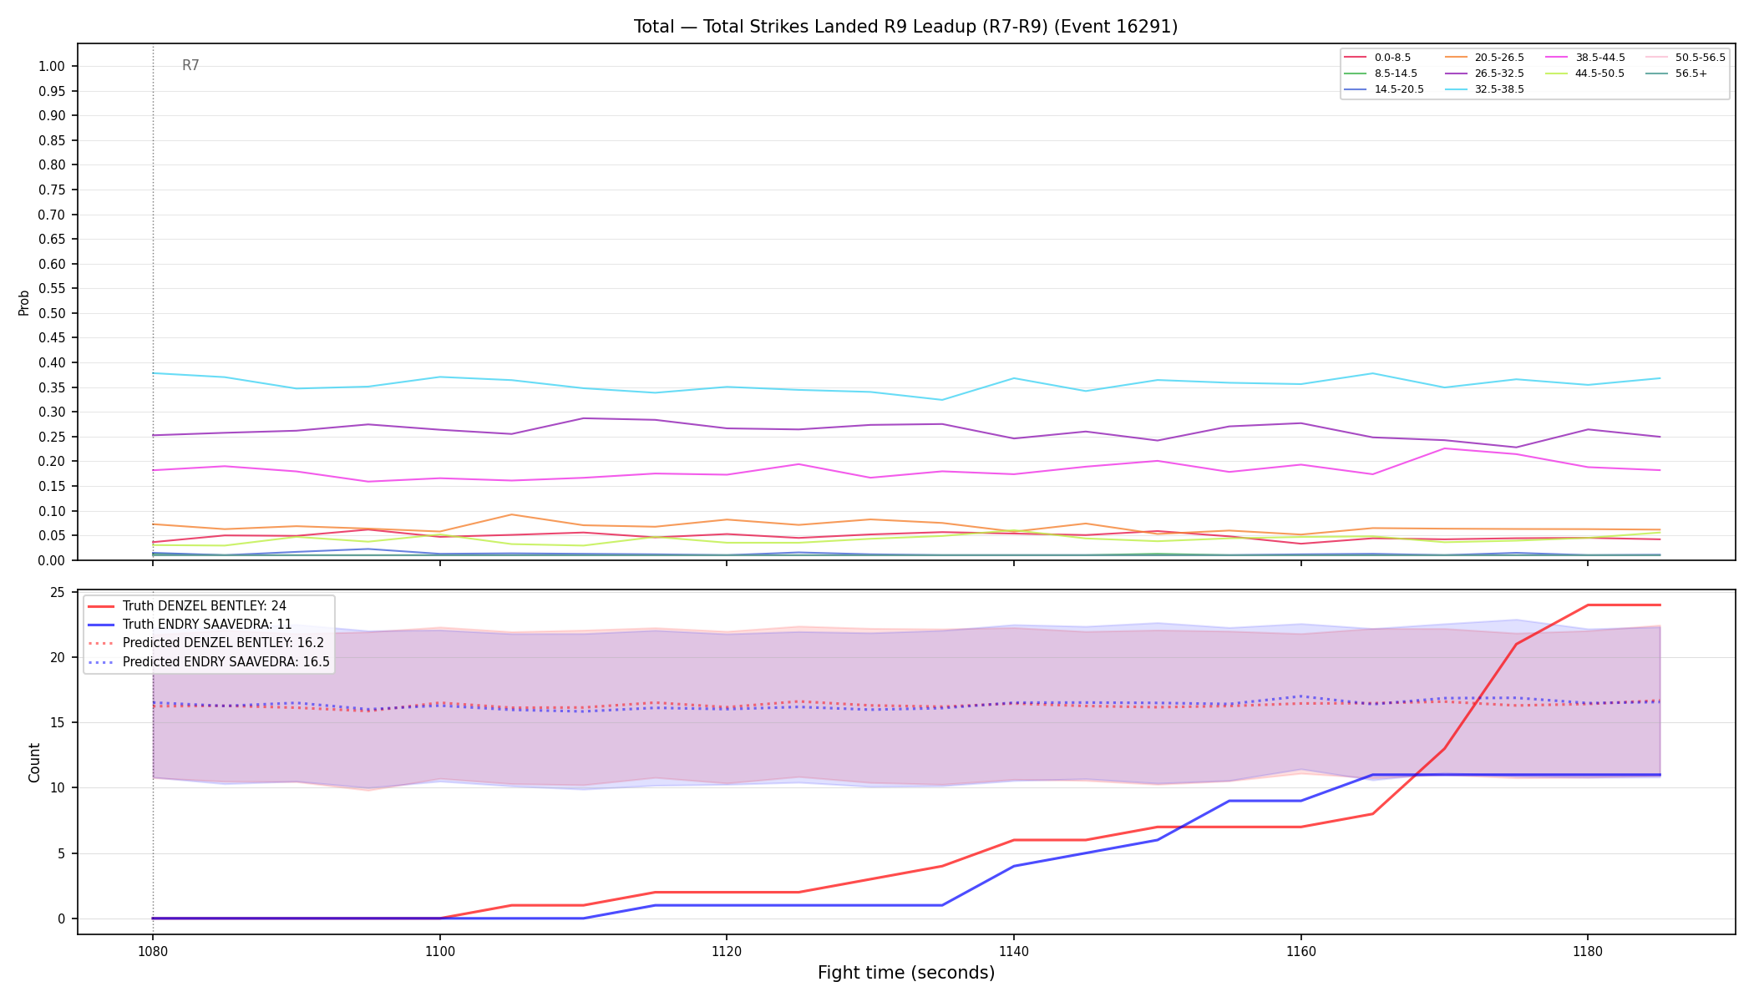Select the 32.5-38.5 legend entry
This screenshot has height=1002, width=1754.
point(1485,89)
